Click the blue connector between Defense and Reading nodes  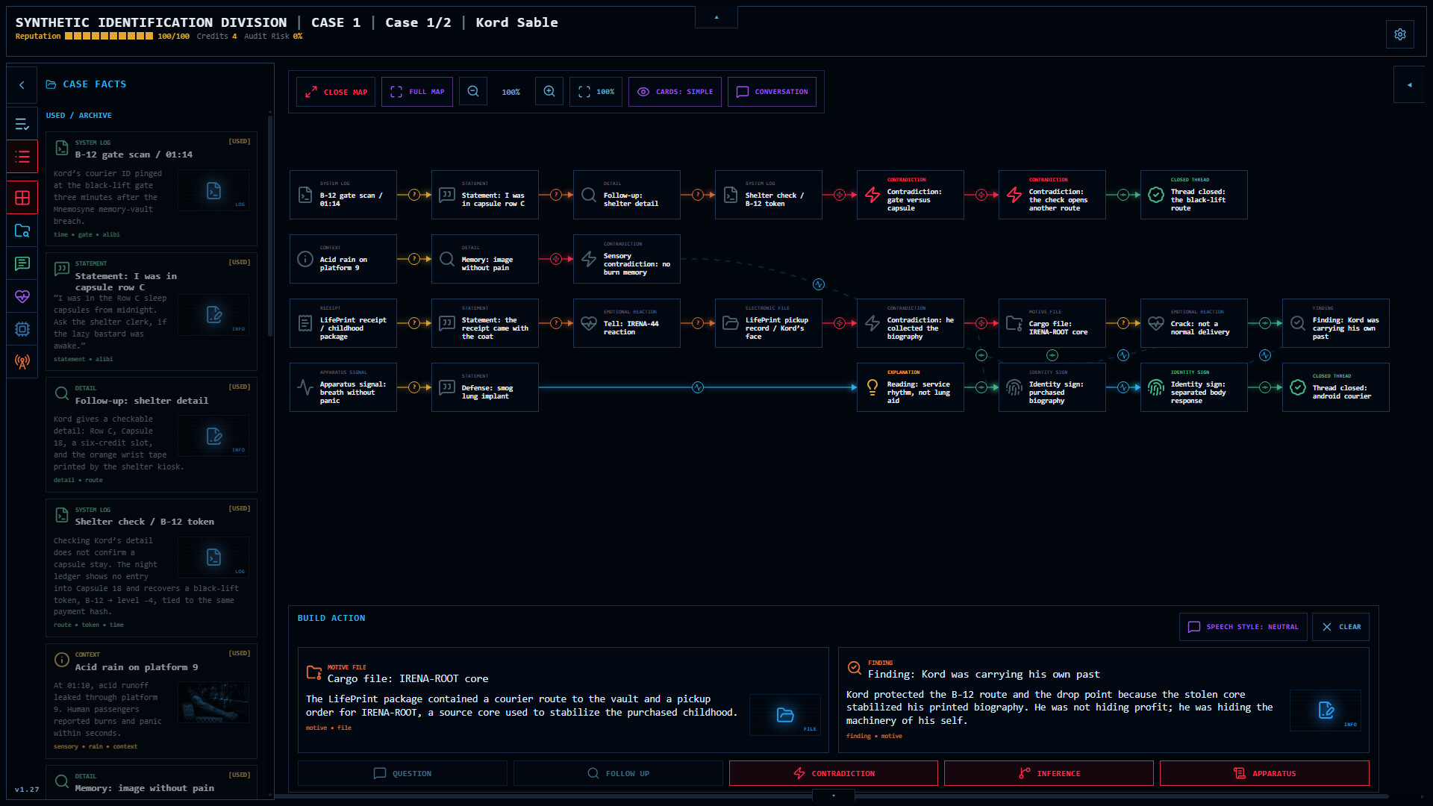[x=698, y=387]
